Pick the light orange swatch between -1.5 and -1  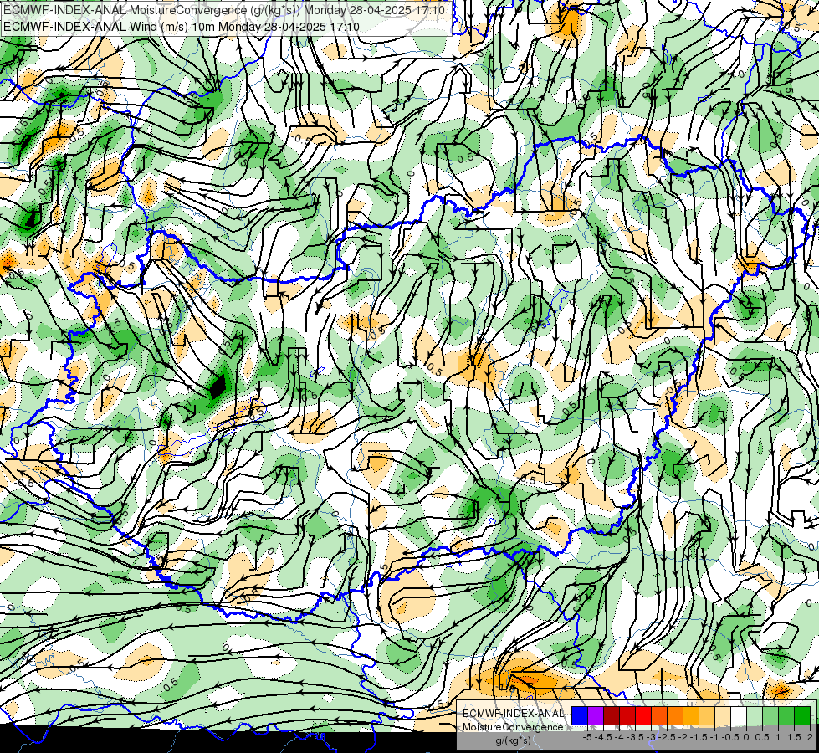707,716
